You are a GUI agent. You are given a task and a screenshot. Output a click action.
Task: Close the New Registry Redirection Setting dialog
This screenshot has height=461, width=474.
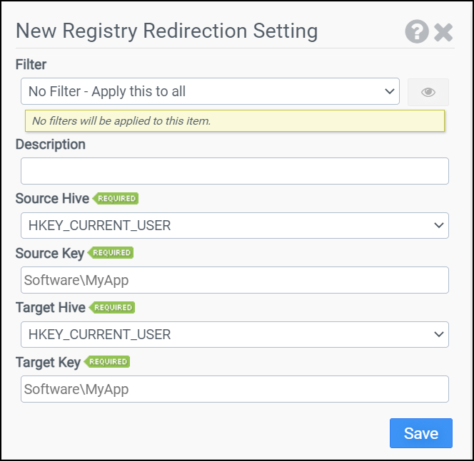click(443, 32)
